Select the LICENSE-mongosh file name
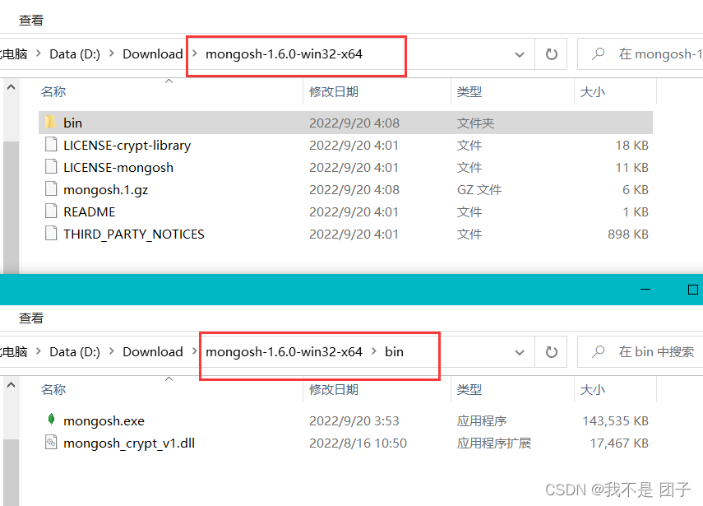 click(118, 167)
